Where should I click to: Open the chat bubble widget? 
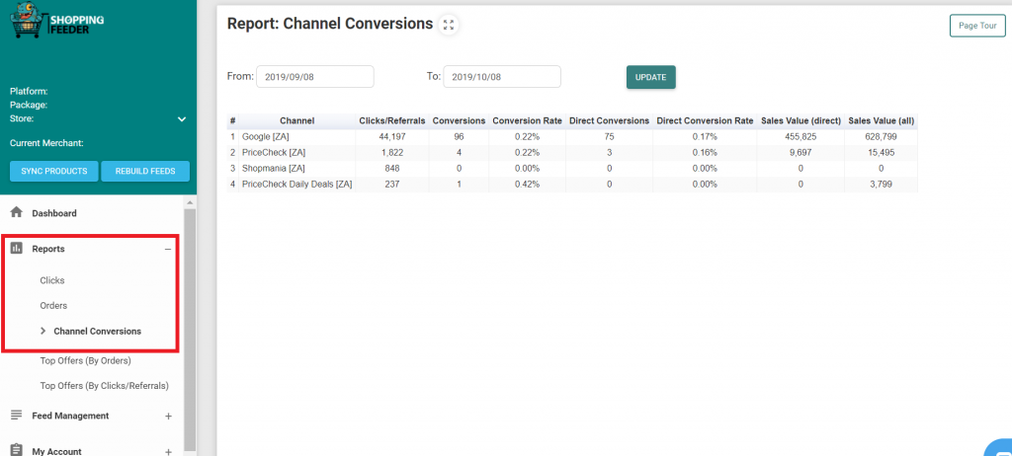click(999, 448)
